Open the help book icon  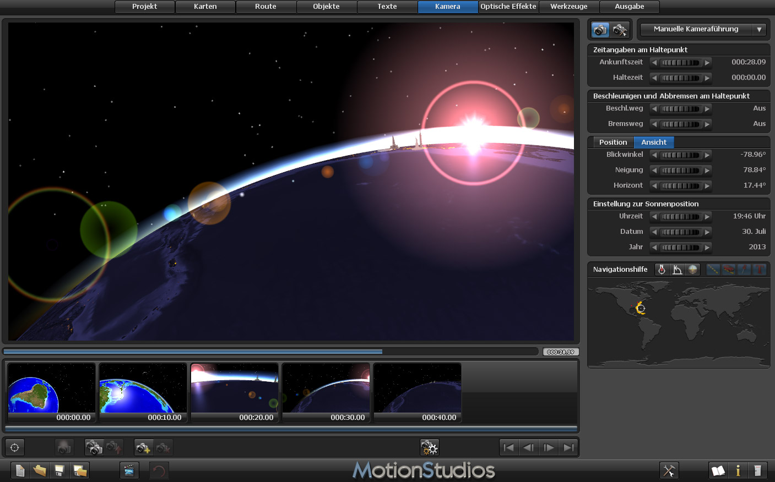(x=718, y=470)
